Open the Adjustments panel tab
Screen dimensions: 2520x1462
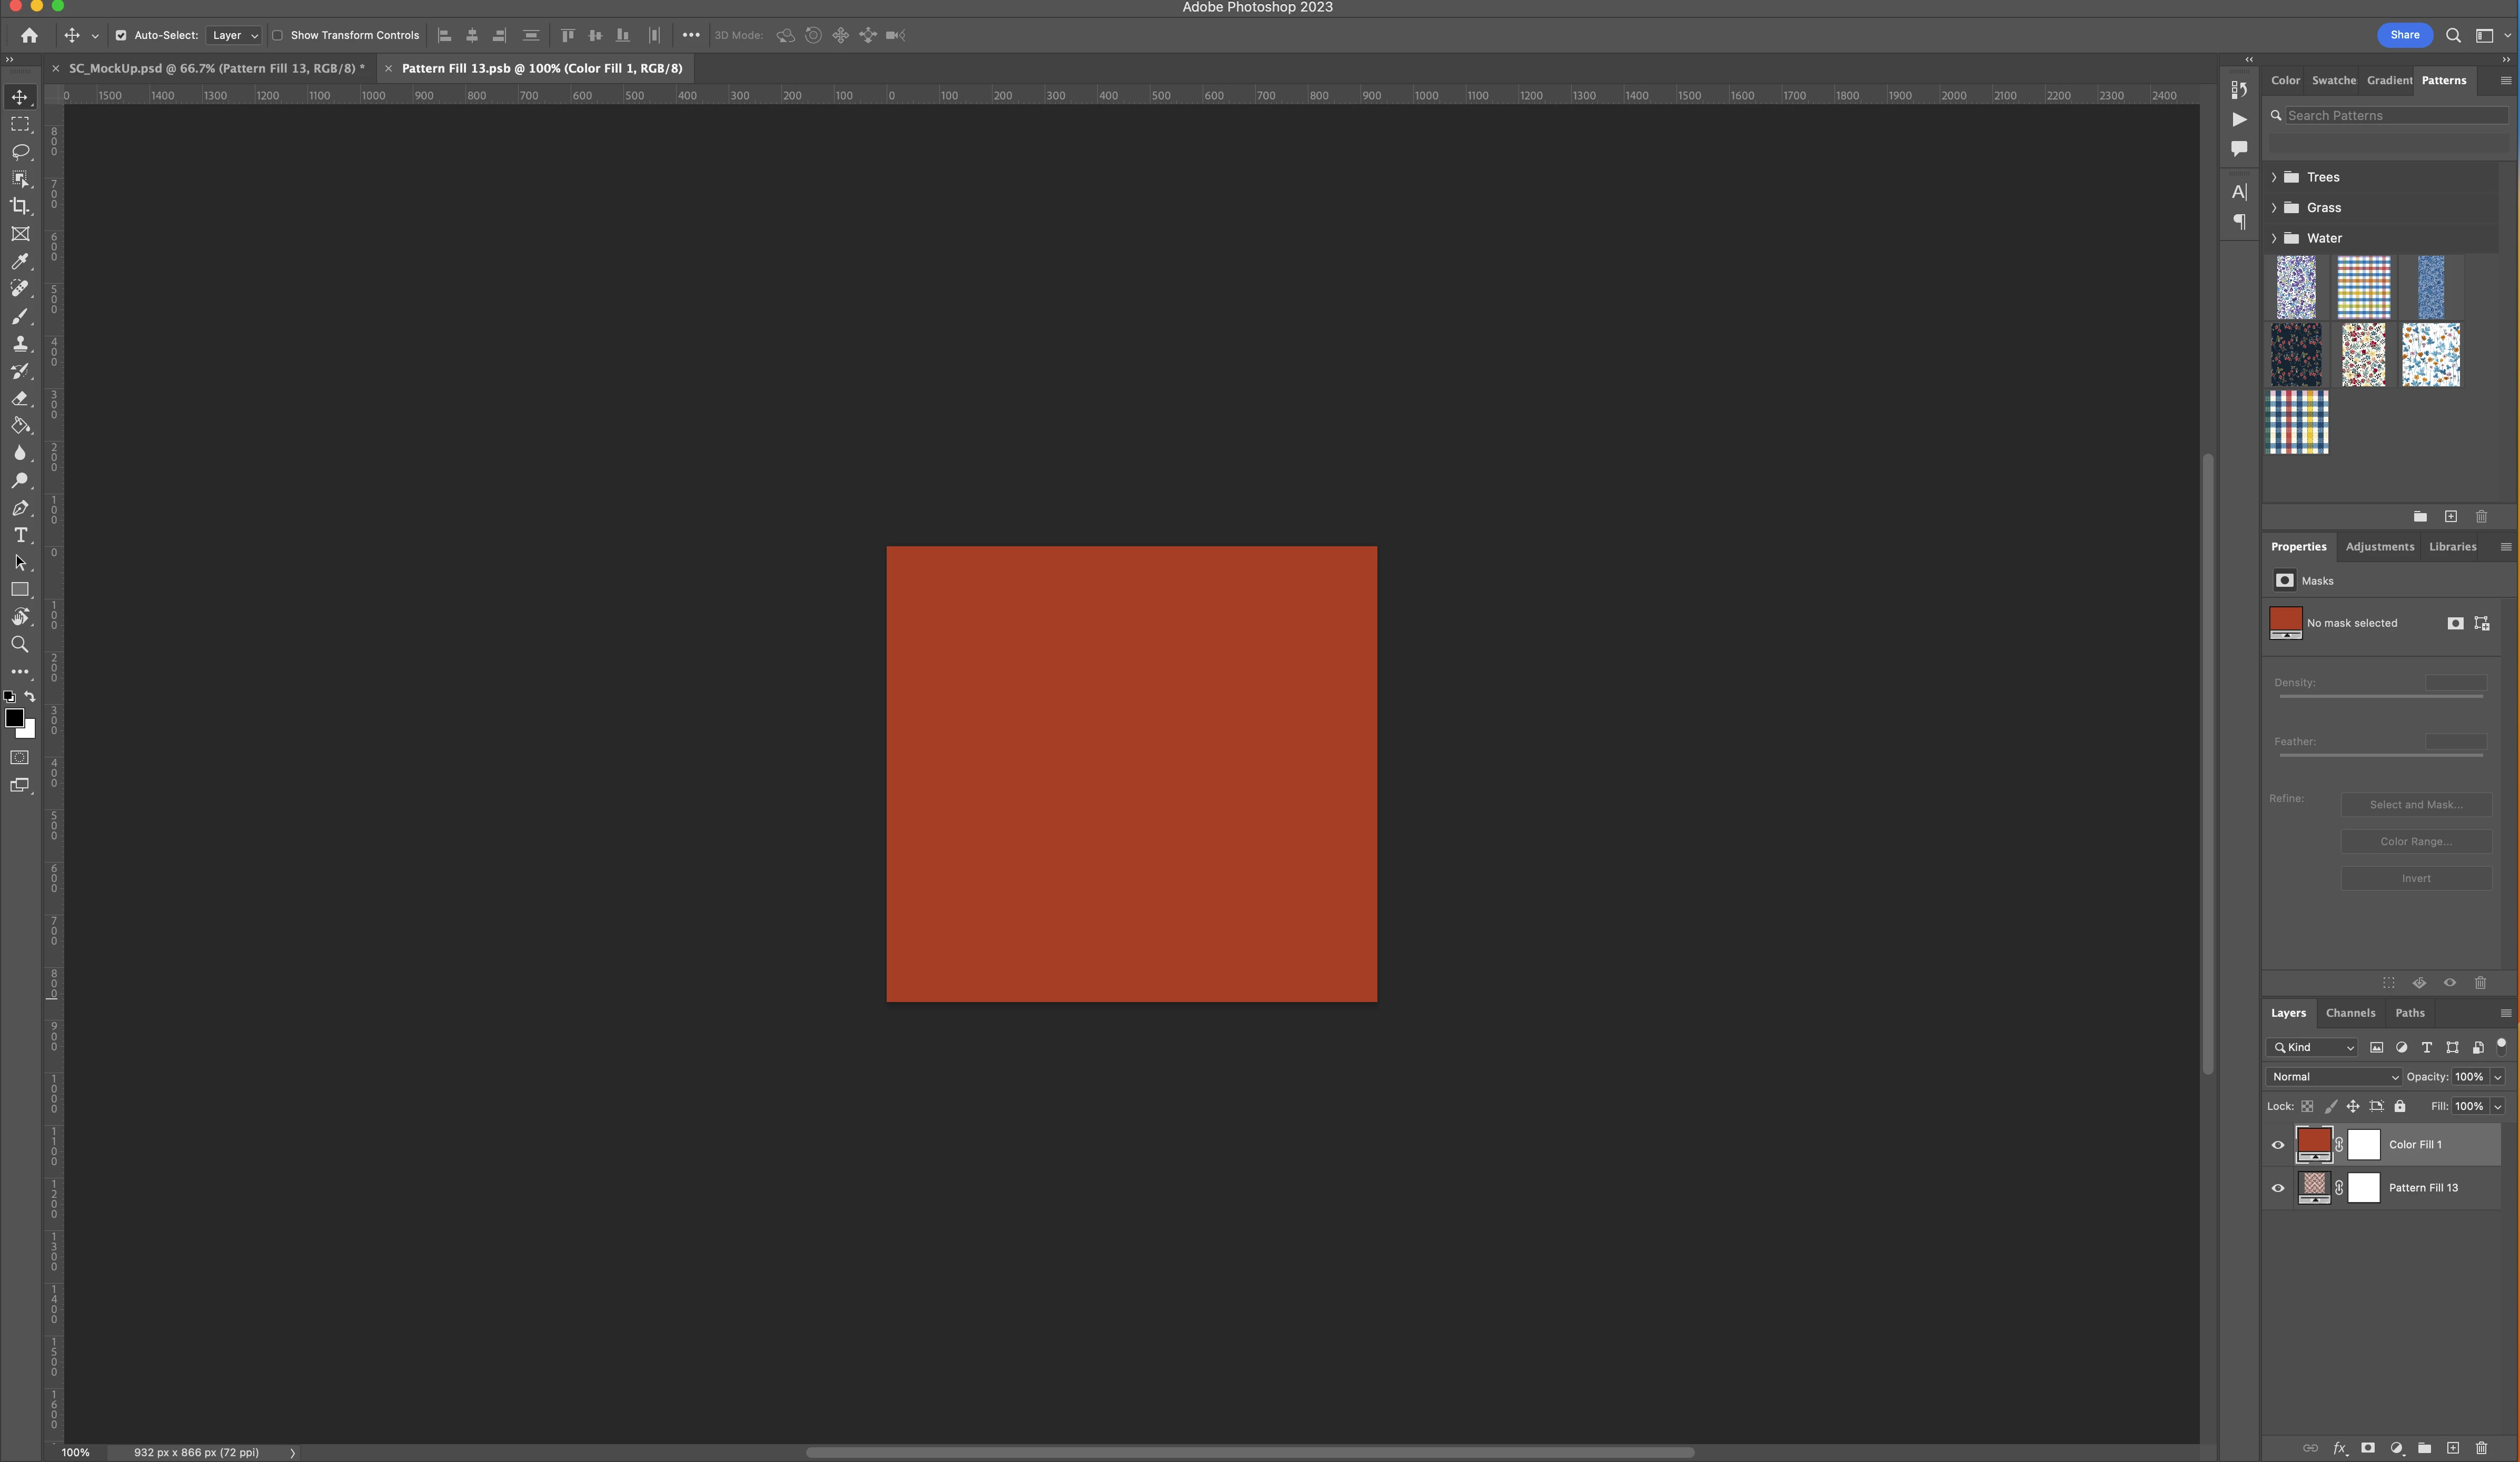click(2379, 547)
